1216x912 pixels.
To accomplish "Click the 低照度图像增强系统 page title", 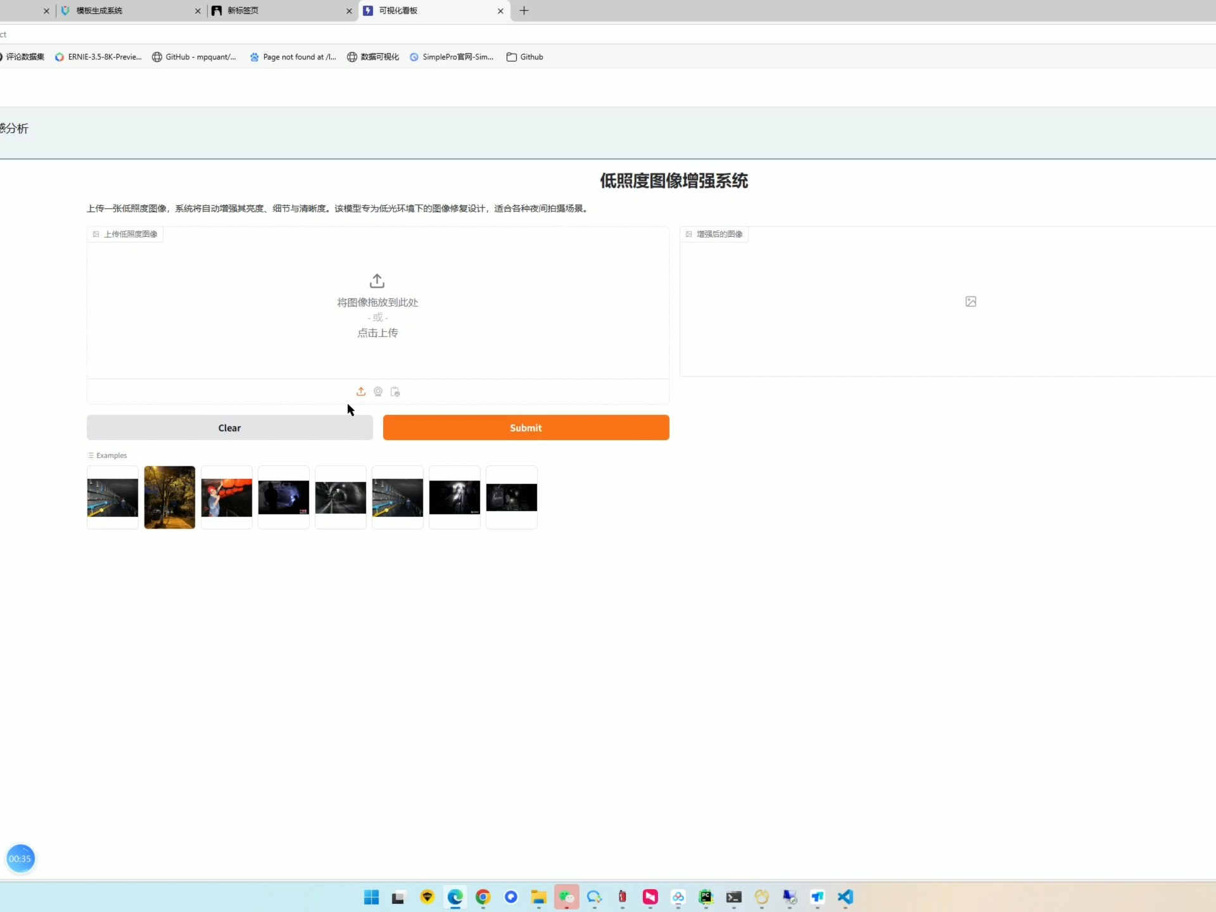I will click(x=674, y=181).
